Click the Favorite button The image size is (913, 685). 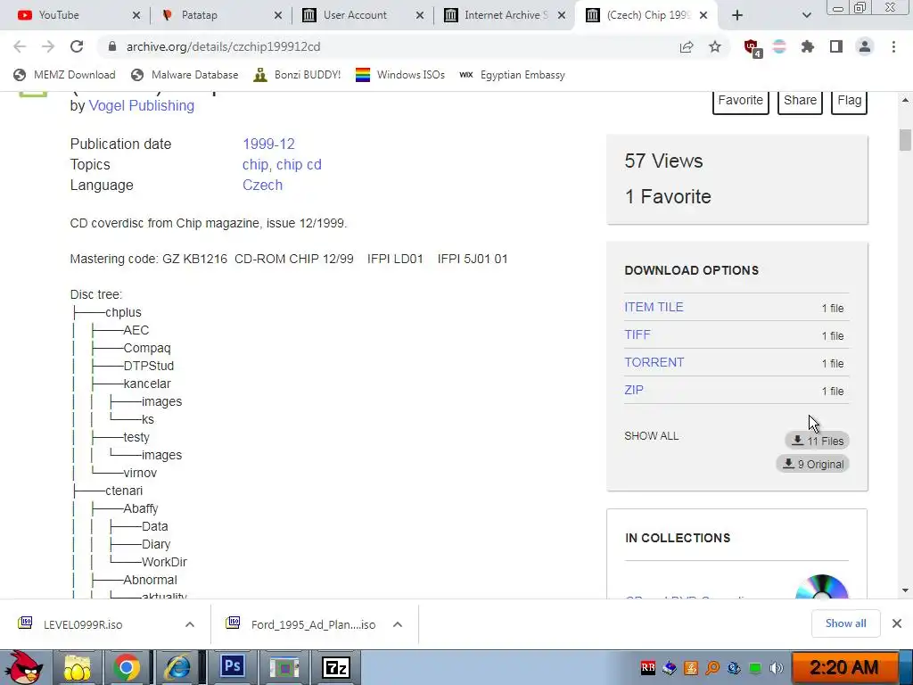(741, 101)
